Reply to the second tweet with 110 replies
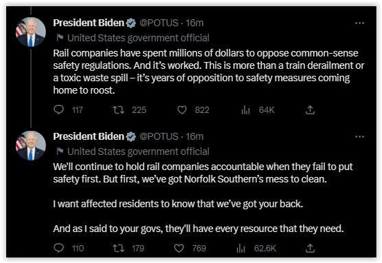 point(58,248)
